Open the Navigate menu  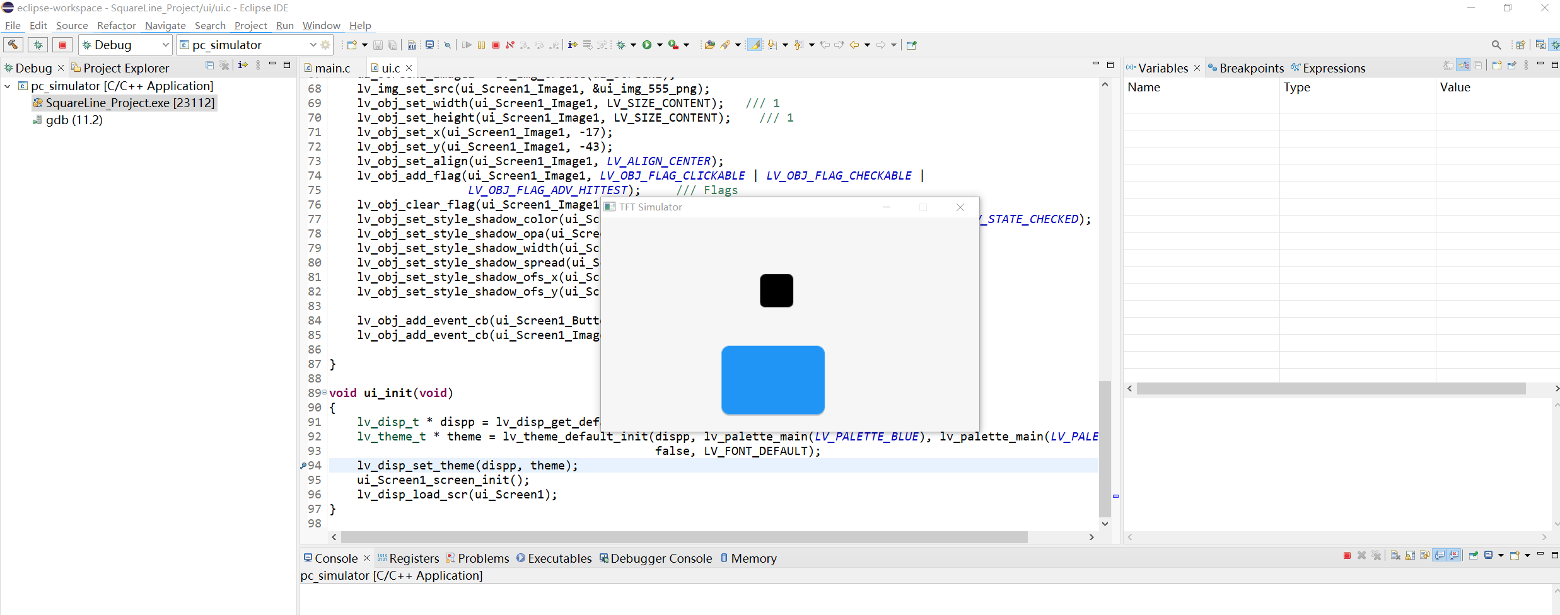pyautogui.click(x=165, y=26)
